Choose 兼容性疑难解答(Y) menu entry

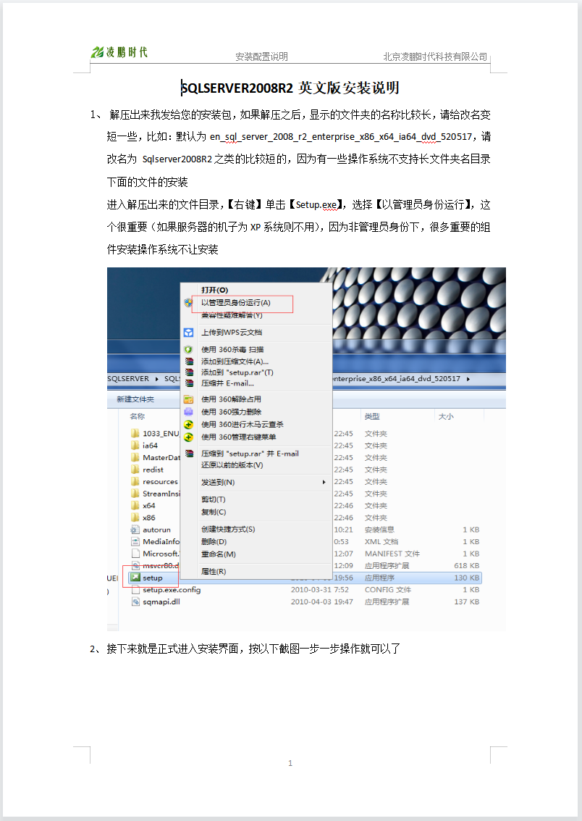[232, 315]
